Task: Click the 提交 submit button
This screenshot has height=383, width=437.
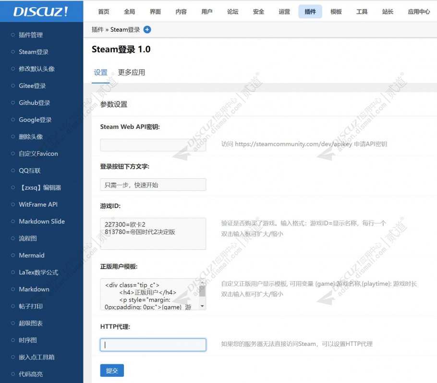Action: click(112, 371)
